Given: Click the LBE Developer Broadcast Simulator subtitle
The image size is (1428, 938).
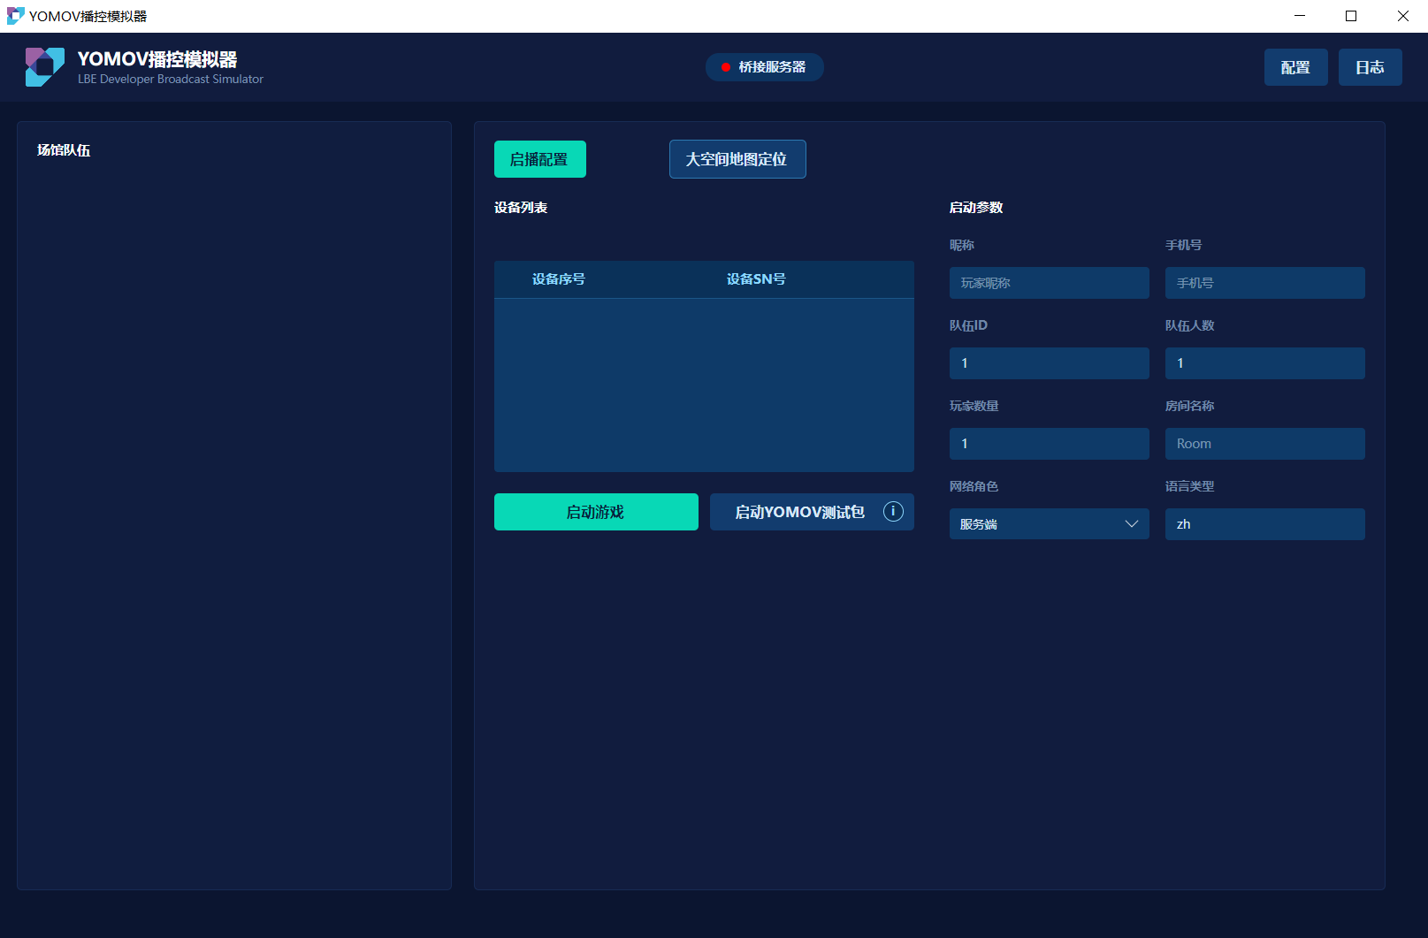Looking at the screenshot, I should [x=171, y=80].
